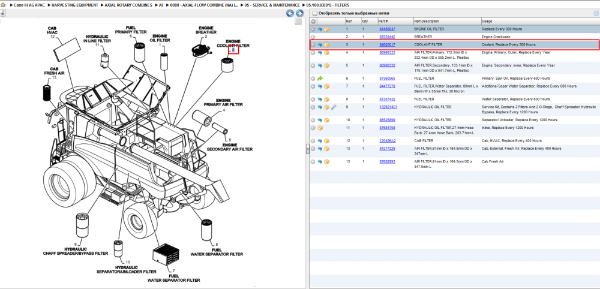Screen dimensions: 600x289
Task: Go back to previous diagram
Action: point(290,13)
